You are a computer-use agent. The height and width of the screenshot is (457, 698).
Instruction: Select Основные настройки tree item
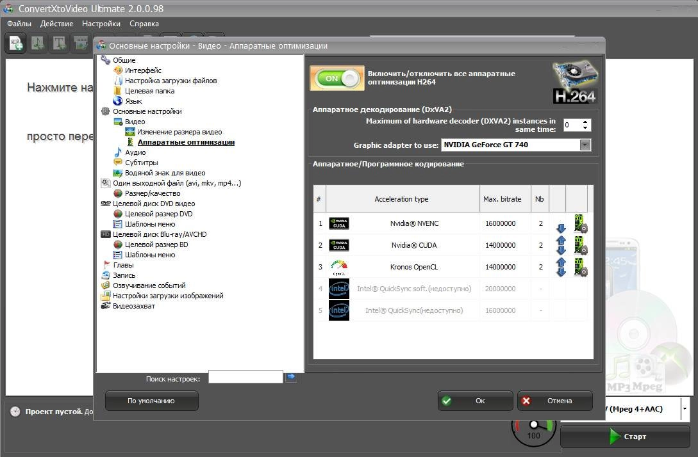147,111
